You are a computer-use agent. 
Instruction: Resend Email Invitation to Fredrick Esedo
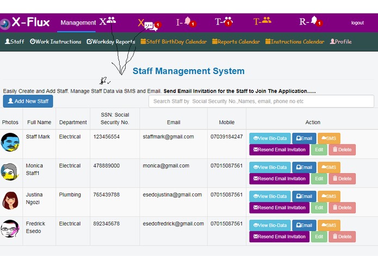pyautogui.click(x=279, y=236)
